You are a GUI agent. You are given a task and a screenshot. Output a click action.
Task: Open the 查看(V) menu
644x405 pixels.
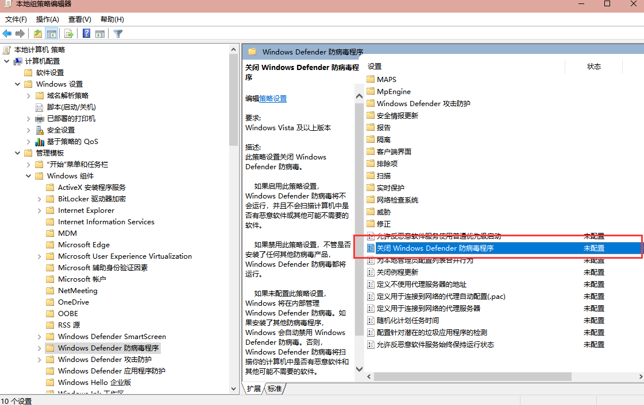(80, 20)
